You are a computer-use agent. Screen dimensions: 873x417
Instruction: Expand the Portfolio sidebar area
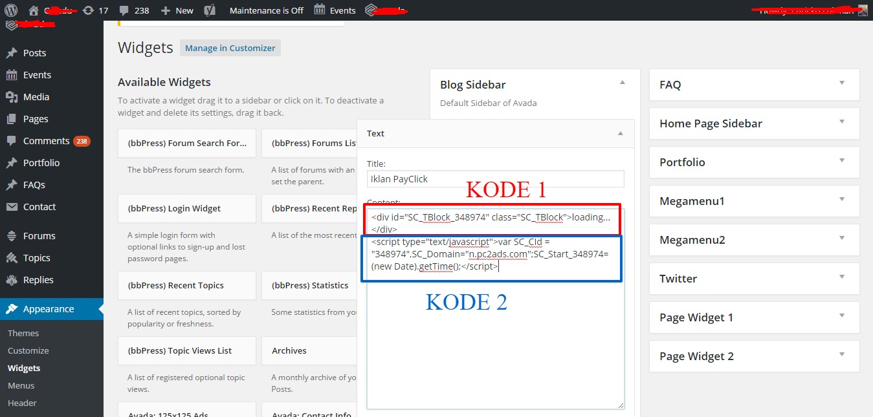pyautogui.click(x=842, y=160)
